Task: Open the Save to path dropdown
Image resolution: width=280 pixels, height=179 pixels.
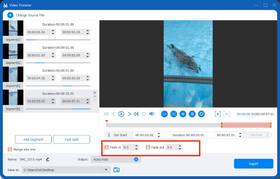Action: click(106, 170)
